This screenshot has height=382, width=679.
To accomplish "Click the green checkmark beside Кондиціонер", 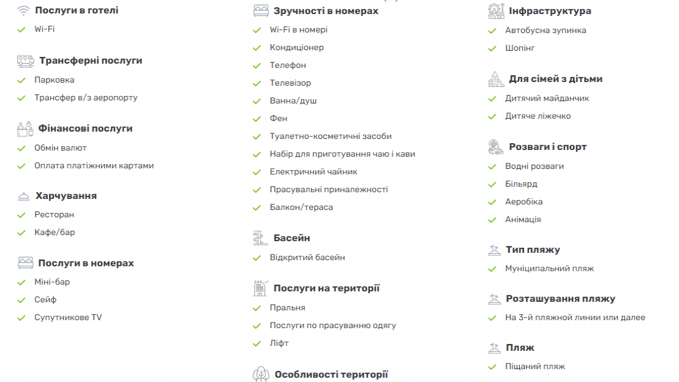I will click(x=257, y=48).
